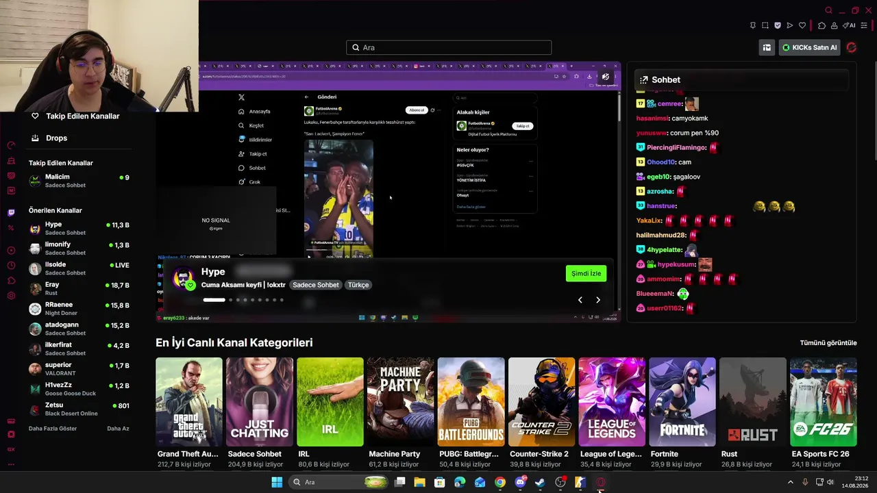The image size is (877, 493).
Task: Open the player icon in the sidebar
Action: [11, 250]
